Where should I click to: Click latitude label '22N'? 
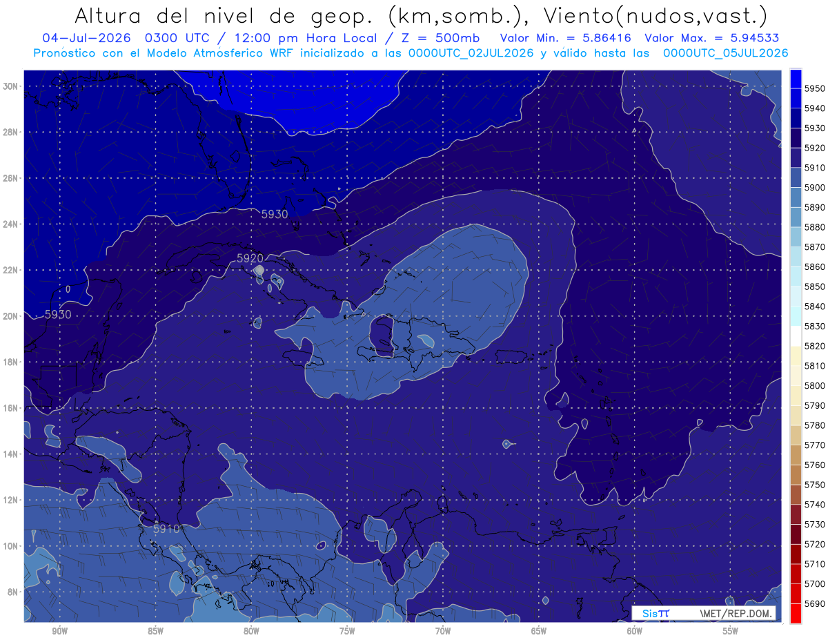[x=10, y=270]
